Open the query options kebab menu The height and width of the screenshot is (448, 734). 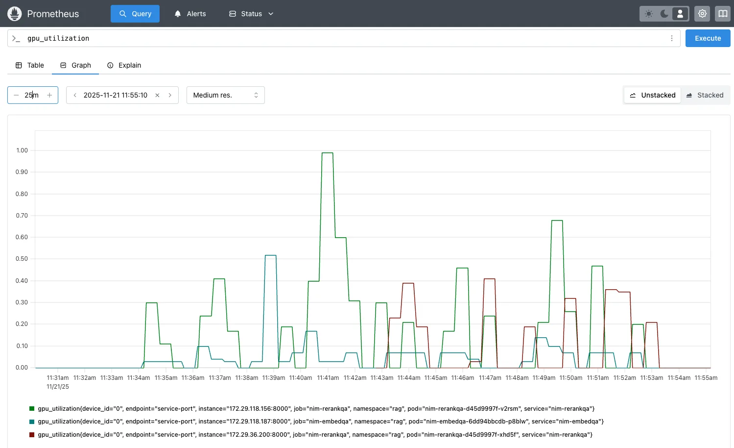click(671, 38)
